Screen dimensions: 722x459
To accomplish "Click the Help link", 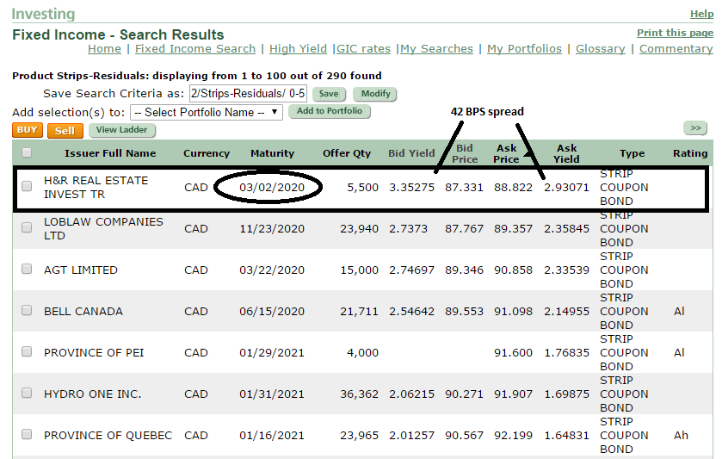I will (701, 15).
